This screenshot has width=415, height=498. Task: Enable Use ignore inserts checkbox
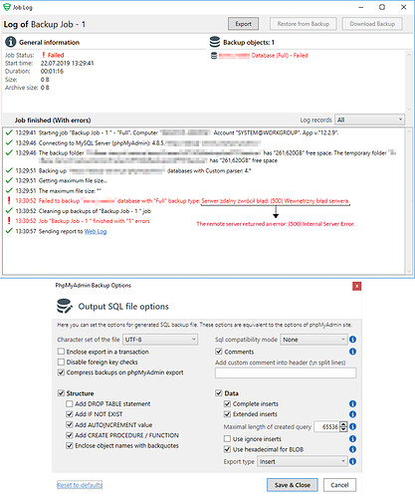click(x=227, y=439)
